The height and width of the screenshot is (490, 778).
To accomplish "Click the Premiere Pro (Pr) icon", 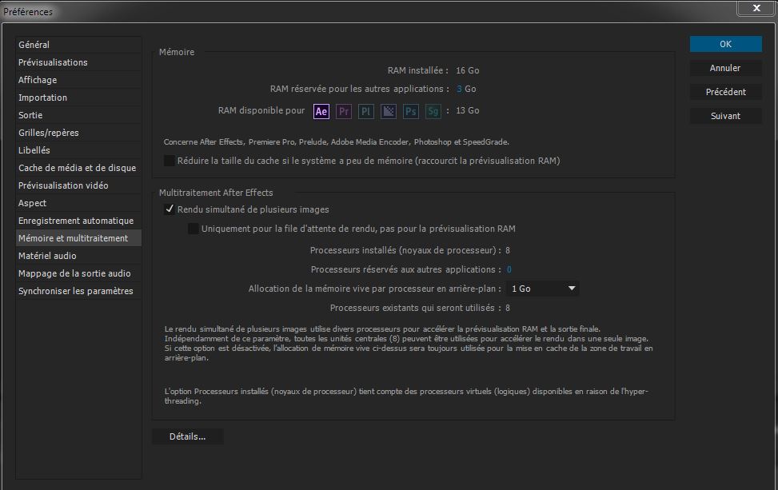I will [343, 111].
